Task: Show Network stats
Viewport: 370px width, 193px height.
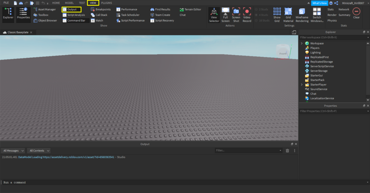Action: (x=344, y=10)
